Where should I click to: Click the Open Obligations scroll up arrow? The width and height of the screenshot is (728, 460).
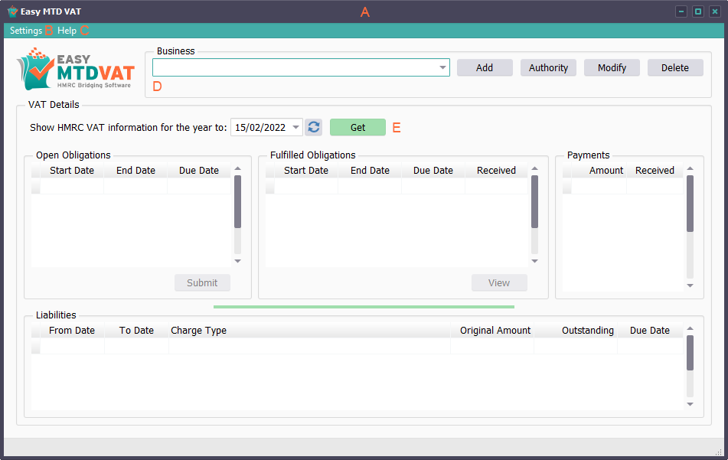point(238,168)
